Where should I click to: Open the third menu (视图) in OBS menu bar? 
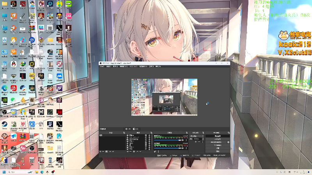click(x=115, y=66)
